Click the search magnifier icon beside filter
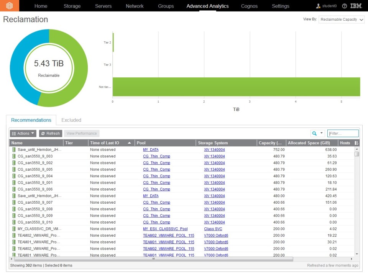Image resolution: width=368 pixels, height=273 pixels. coord(315,133)
